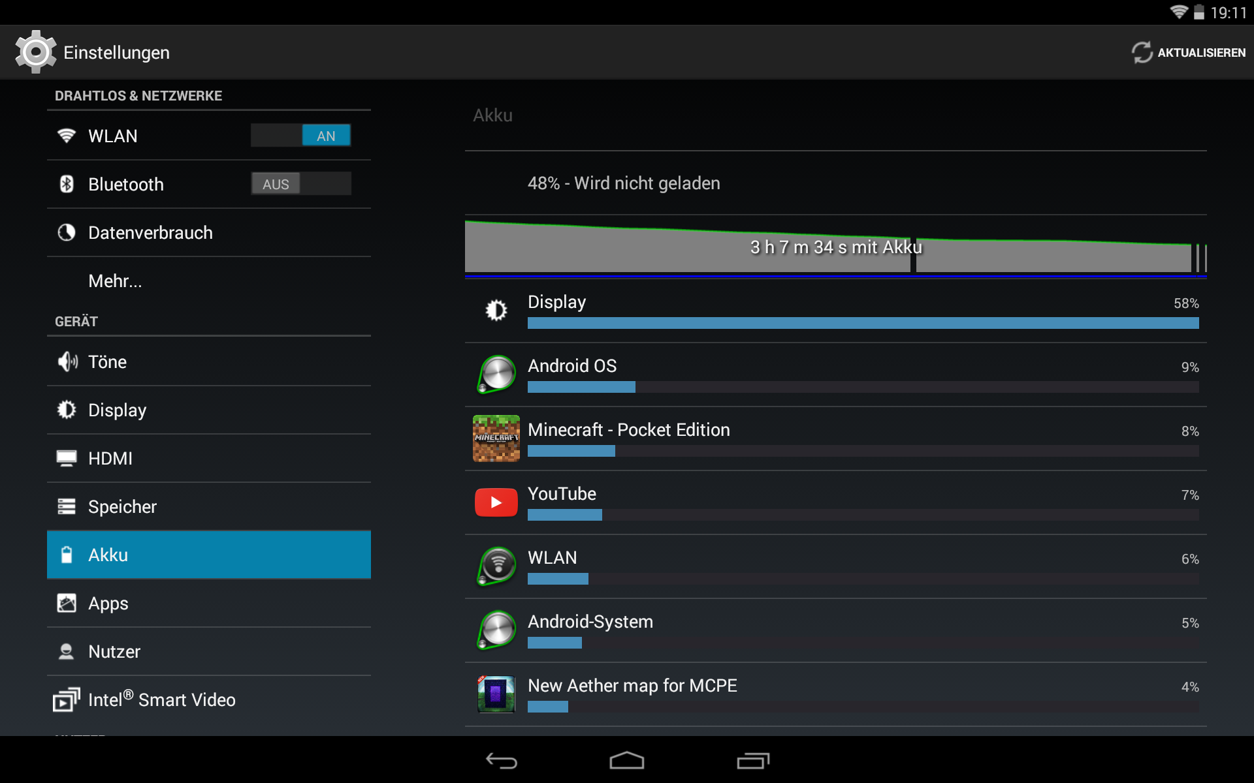This screenshot has width=1254, height=783.
Task: Tap the YouTube icon in battery list
Action: coord(496,502)
